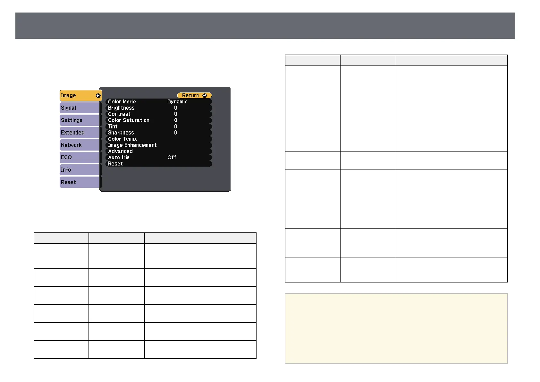
Task: Open the Settings menu tab
Action: pyautogui.click(x=80, y=120)
